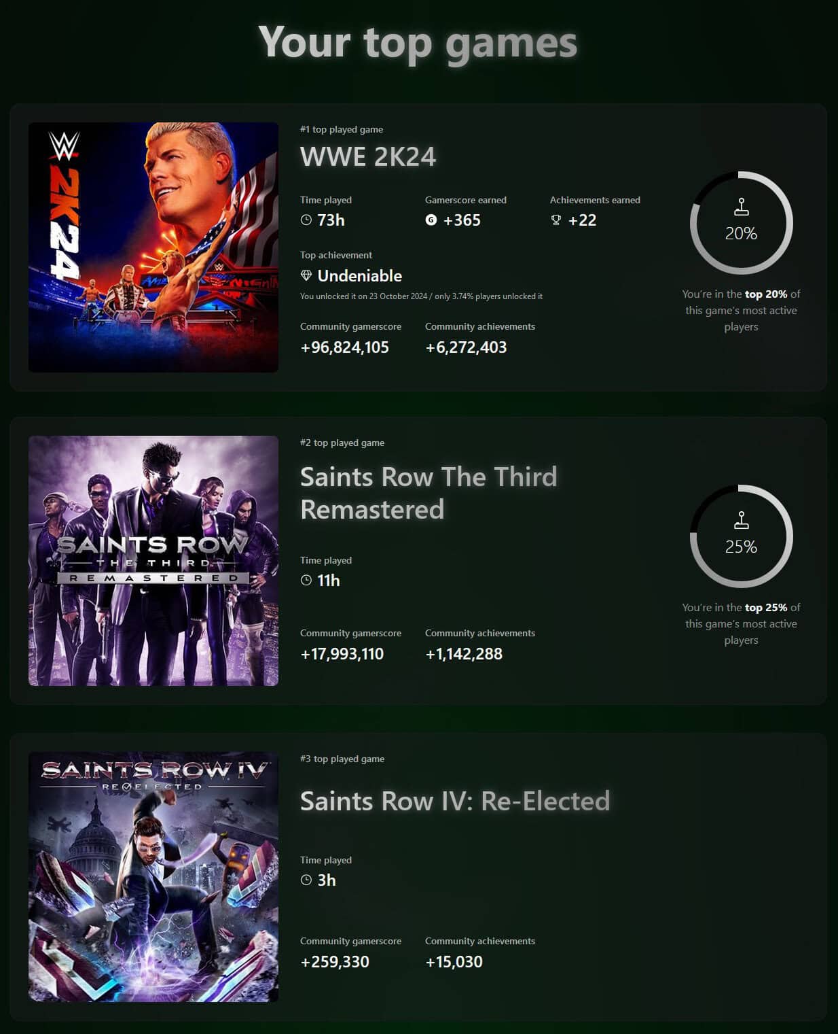Open Saints Row The Third Remastered cover
This screenshot has width=838, height=1034.
(153, 561)
